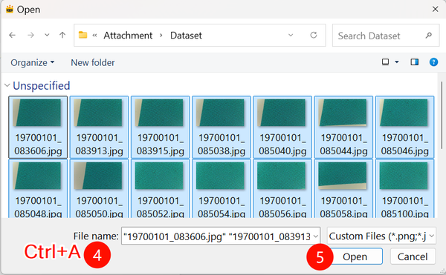Open recent locations chevron next to forward arrow
446x275 pixels.
(47, 35)
